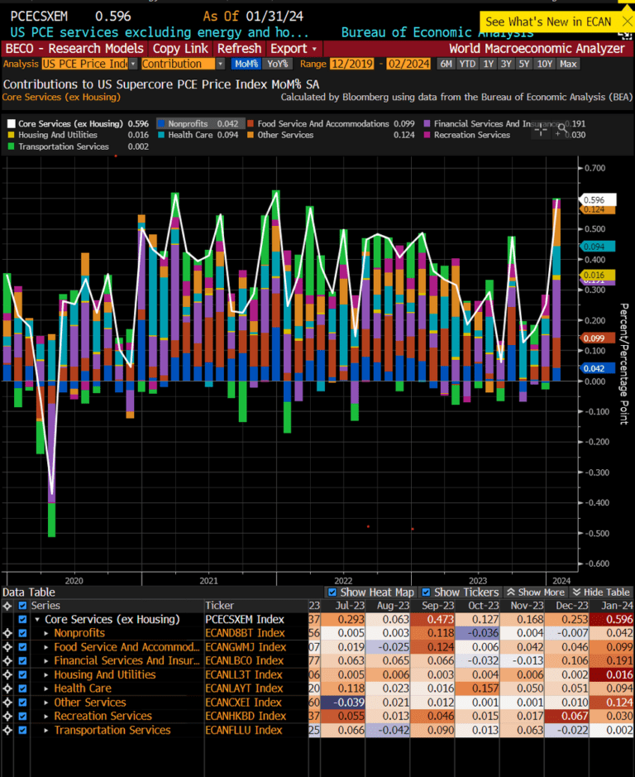The width and height of the screenshot is (635, 777).
Task: Switch to the YoY% view
Action: click(x=277, y=64)
